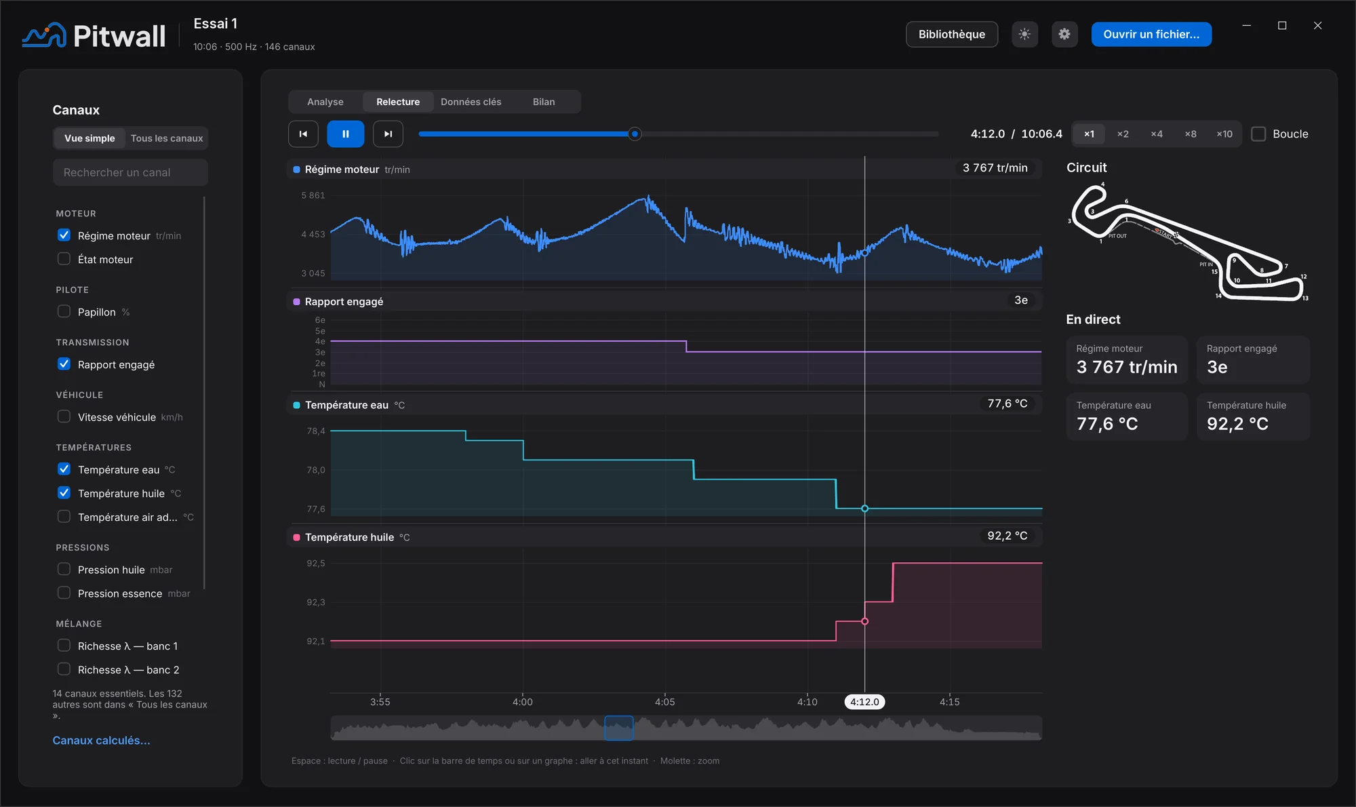Uncheck Température huile channel

64,493
